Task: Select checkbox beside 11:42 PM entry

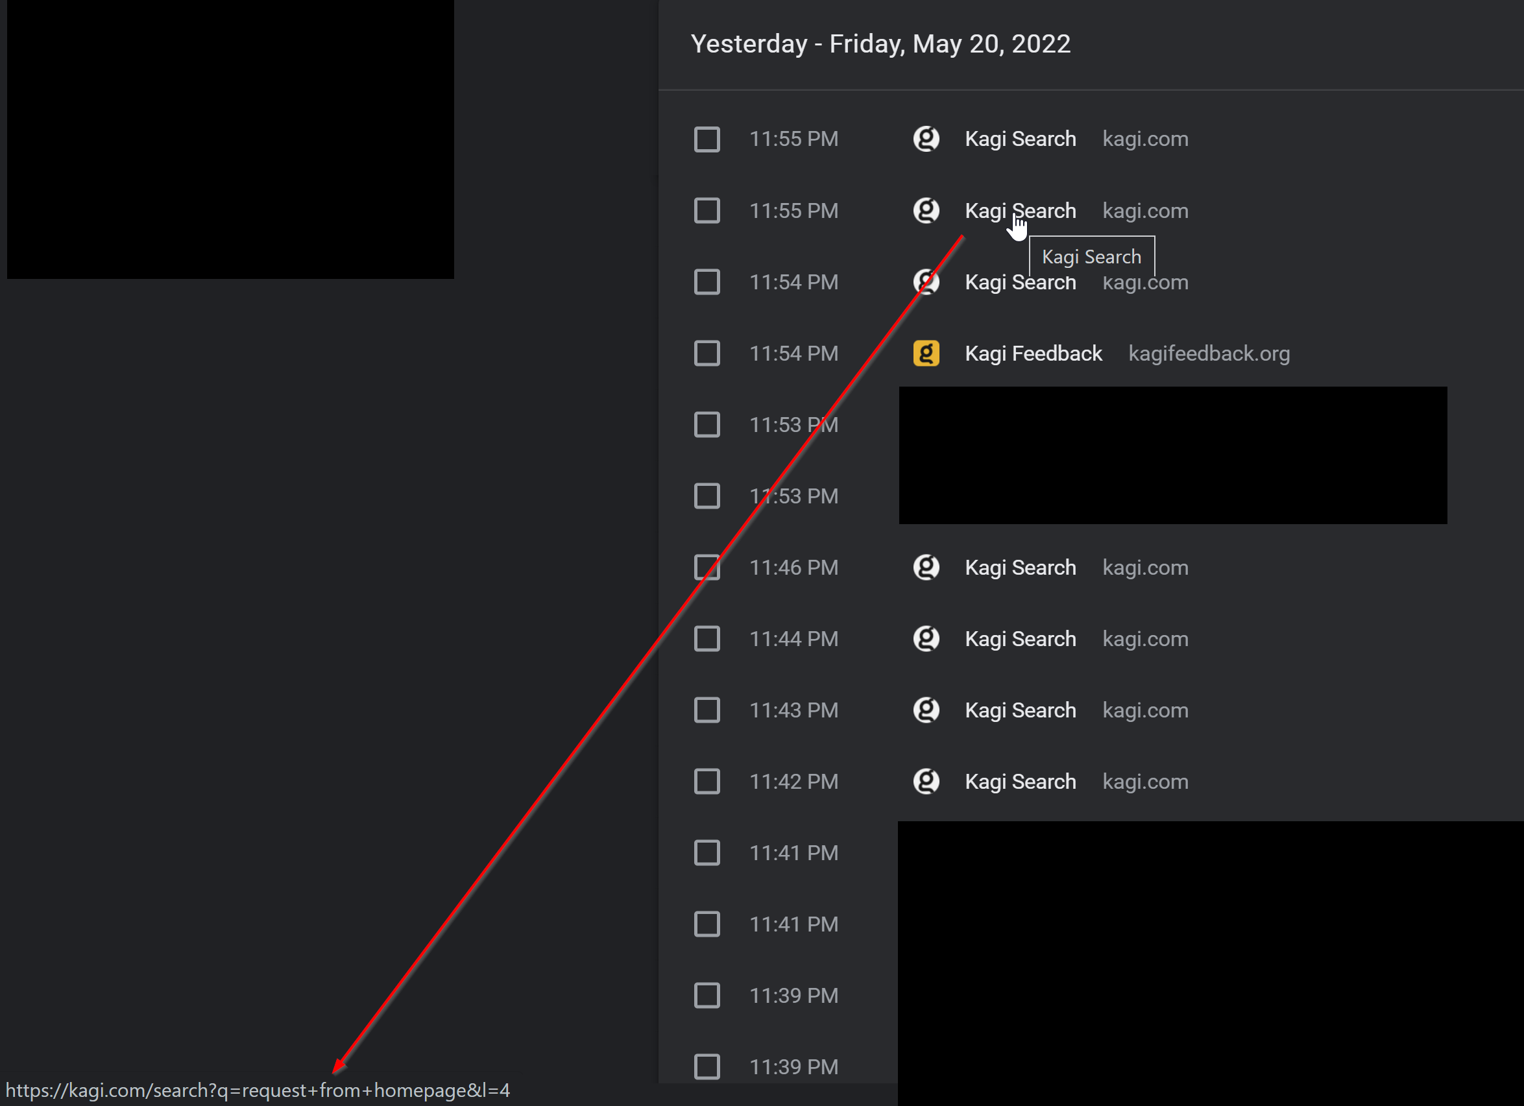Action: tap(707, 781)
